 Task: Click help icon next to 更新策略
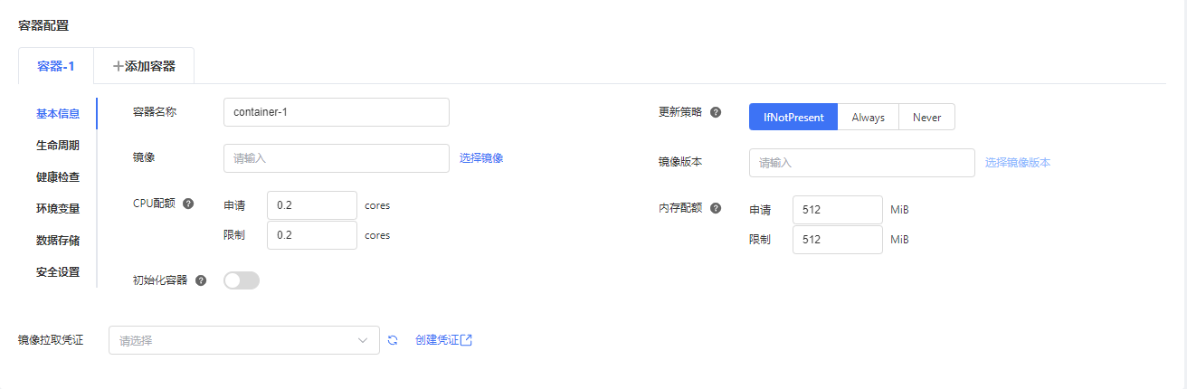tap(716, 113)
